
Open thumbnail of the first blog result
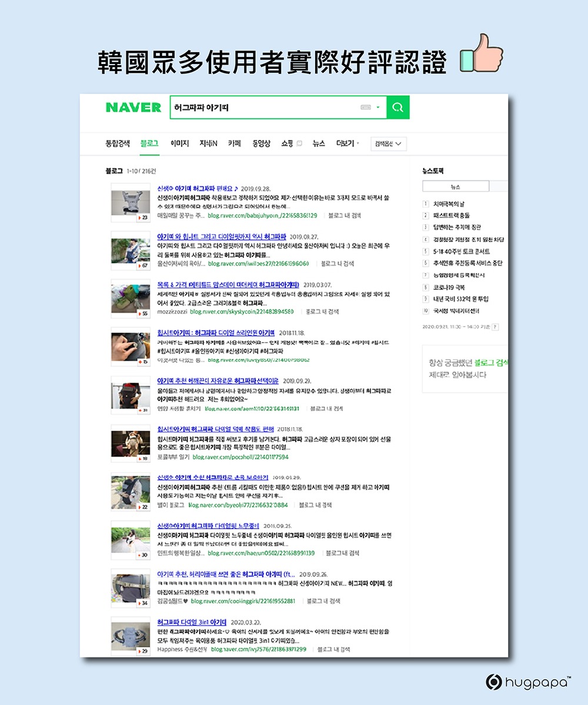[131, 203]
